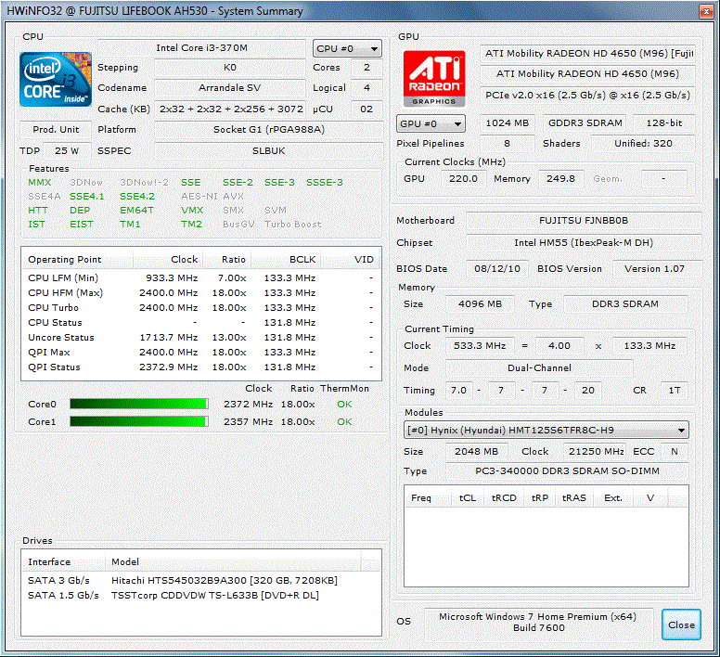Click the Model column header in Drives
The height and width of the screenshot is (657, 720).
point(233,562)
